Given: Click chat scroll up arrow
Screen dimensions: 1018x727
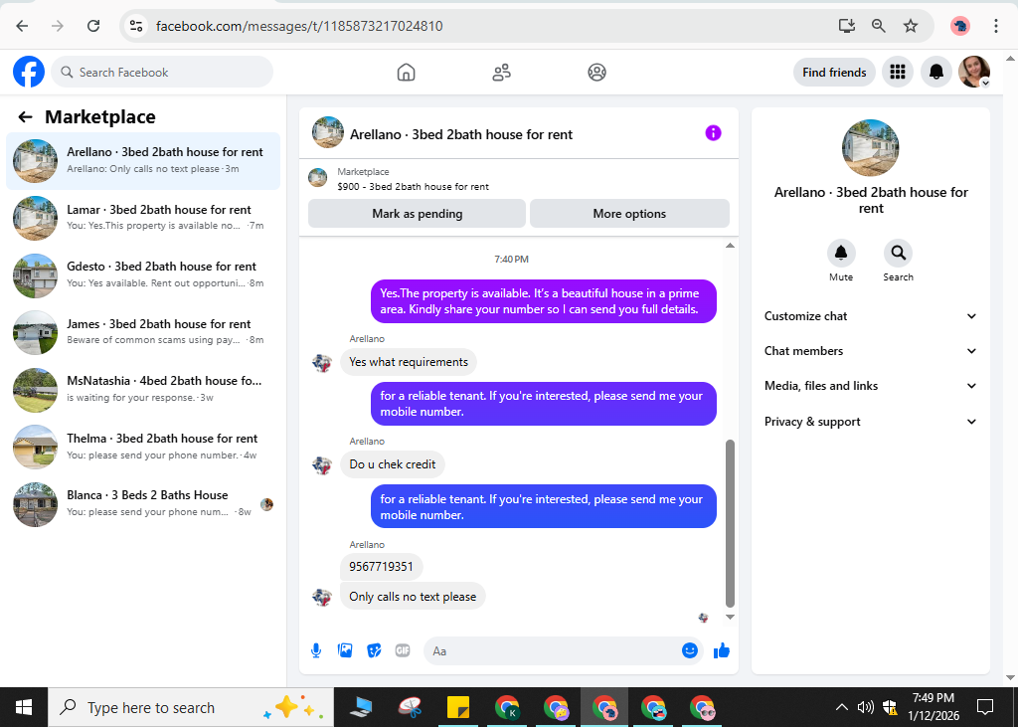Looking at the screenshot, I should click(x=730, y=246).
